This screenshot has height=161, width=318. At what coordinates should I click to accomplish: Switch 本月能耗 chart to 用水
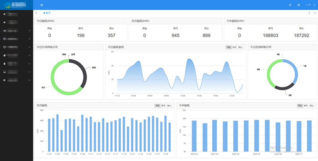169,105
